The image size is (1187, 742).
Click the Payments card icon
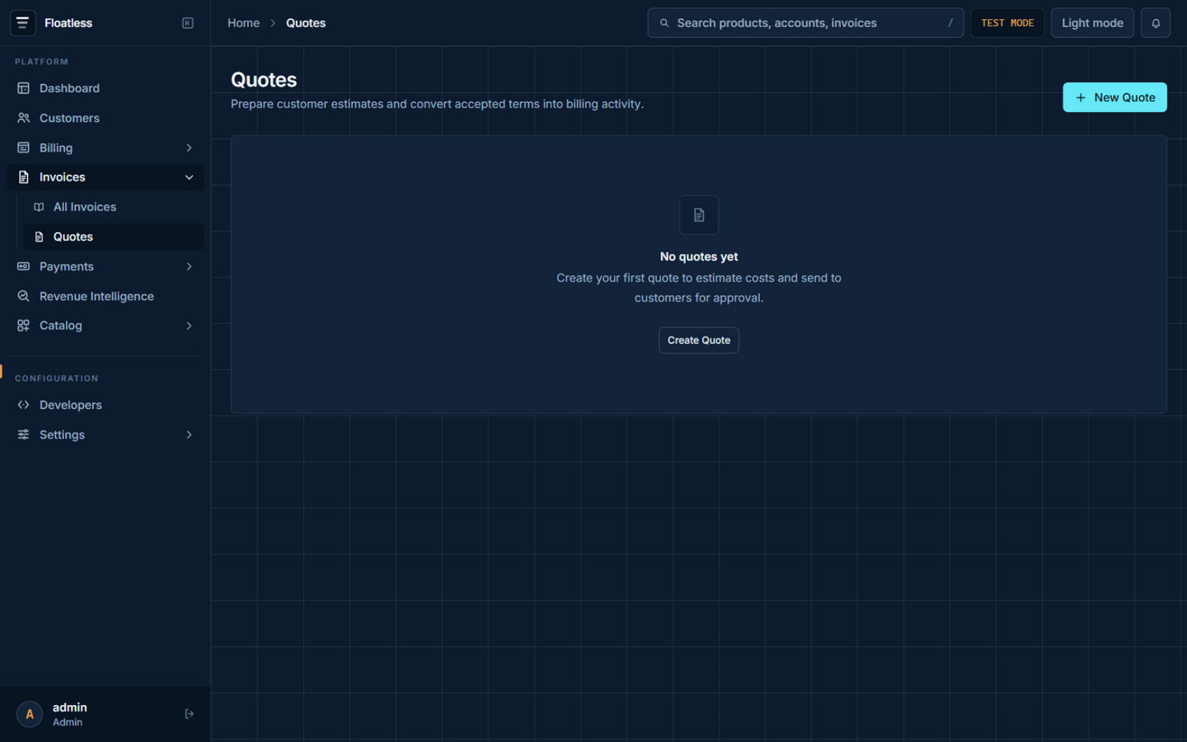point(23,266)
